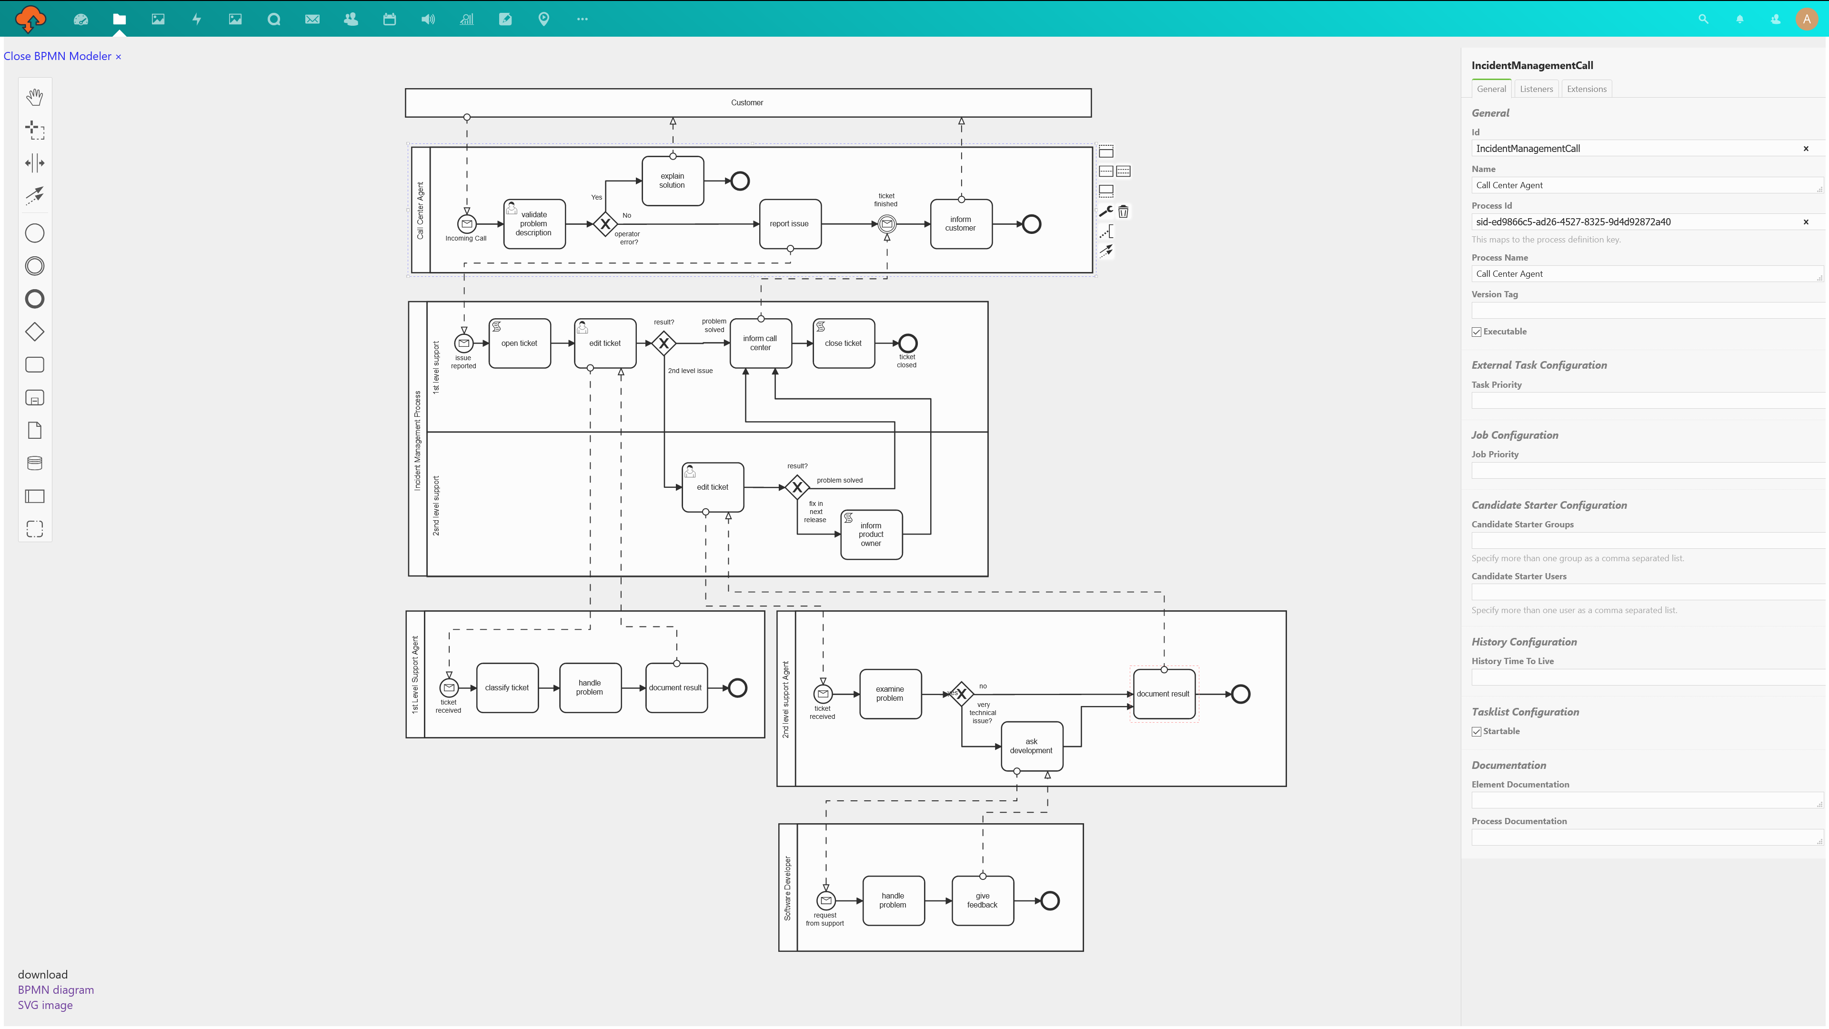Select the group dashed-box shape in palette
The image size is (1829, 1029).
[34, 529]
